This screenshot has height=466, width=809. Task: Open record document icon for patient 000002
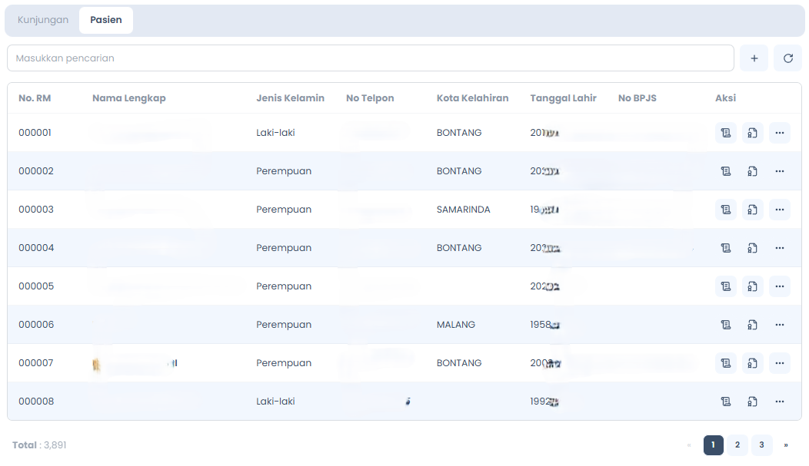click(x=725, y=171)
